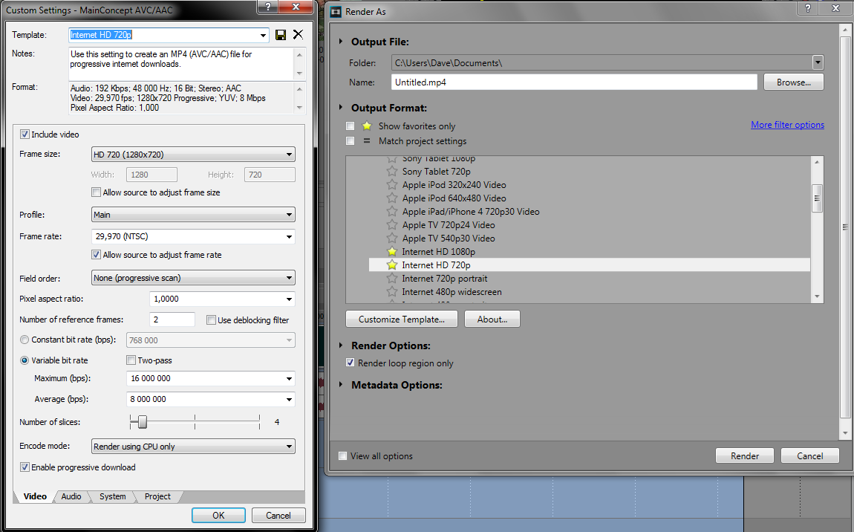Toggle favorite star for Apple TV 540p30 Video
Viewport: 854px width, 532px height.
(392, 239)
